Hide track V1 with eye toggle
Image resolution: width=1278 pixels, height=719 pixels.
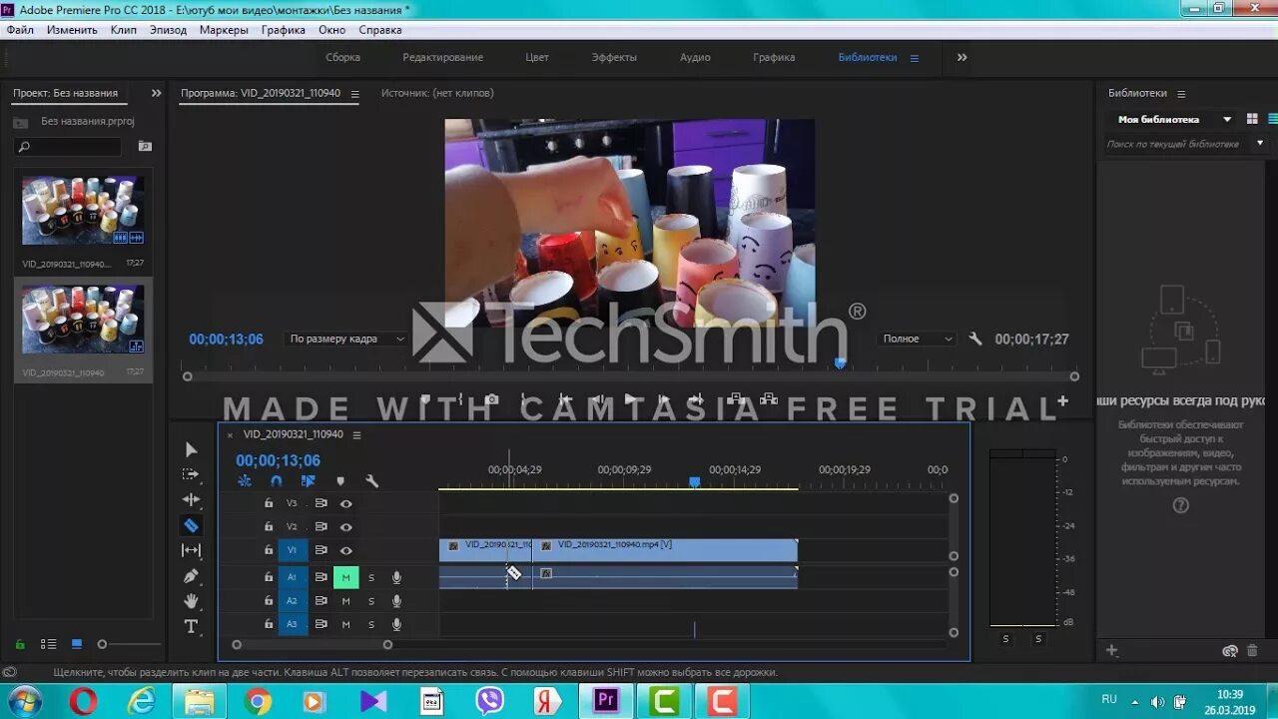tap(345, 550)
